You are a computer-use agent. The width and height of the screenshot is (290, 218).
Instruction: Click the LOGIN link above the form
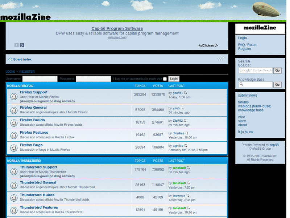pos(10,72)
